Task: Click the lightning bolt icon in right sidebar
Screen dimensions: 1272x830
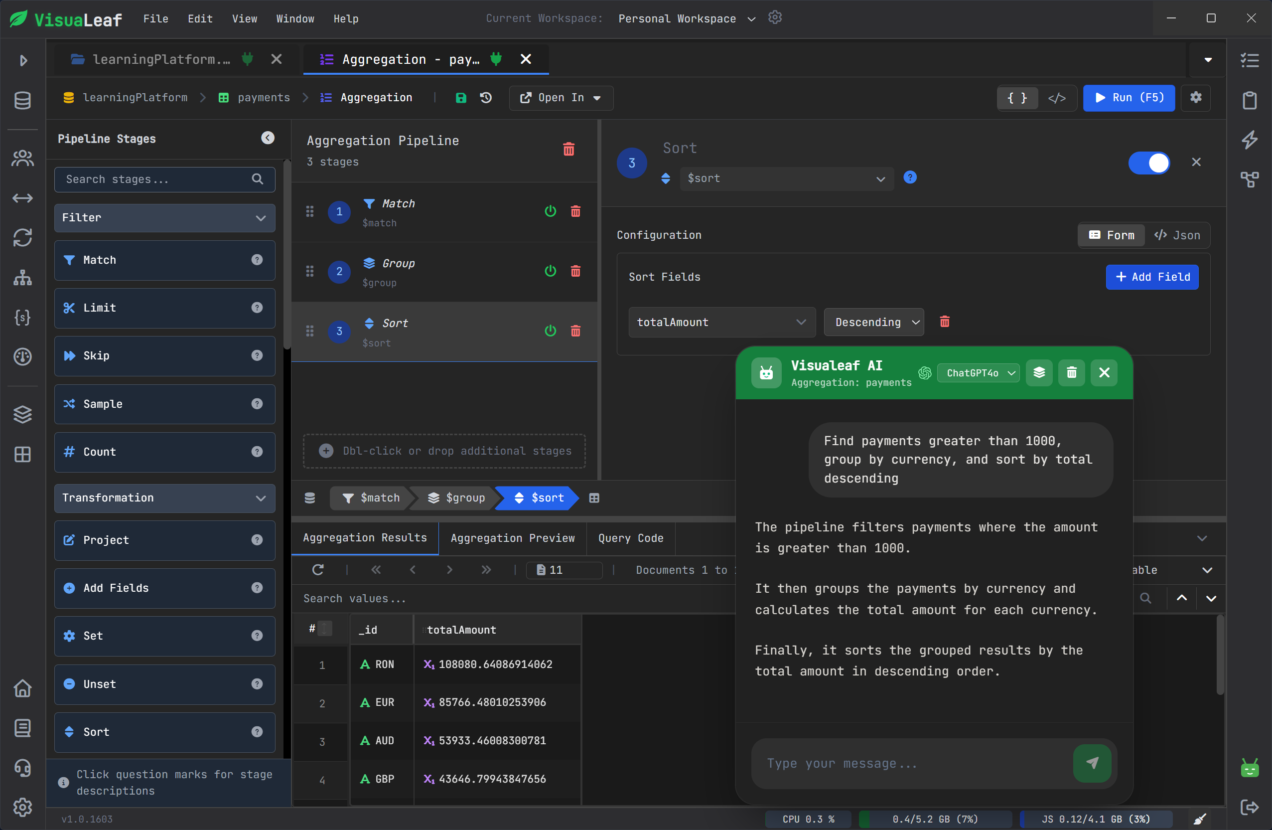Action: tap(1250, 140)
